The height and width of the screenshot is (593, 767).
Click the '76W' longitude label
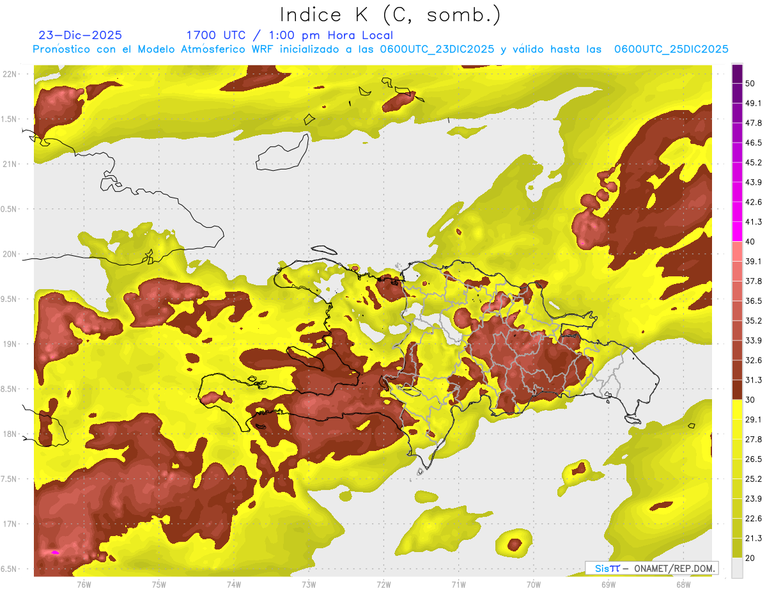84,584
